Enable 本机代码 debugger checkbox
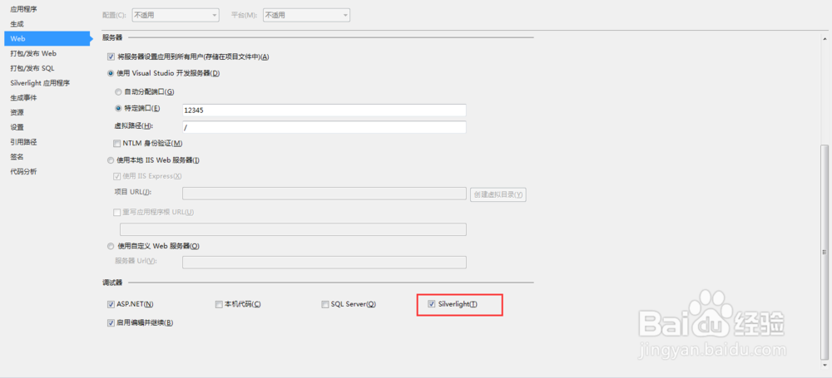This screenshot has width=832, height=378. 219,304
